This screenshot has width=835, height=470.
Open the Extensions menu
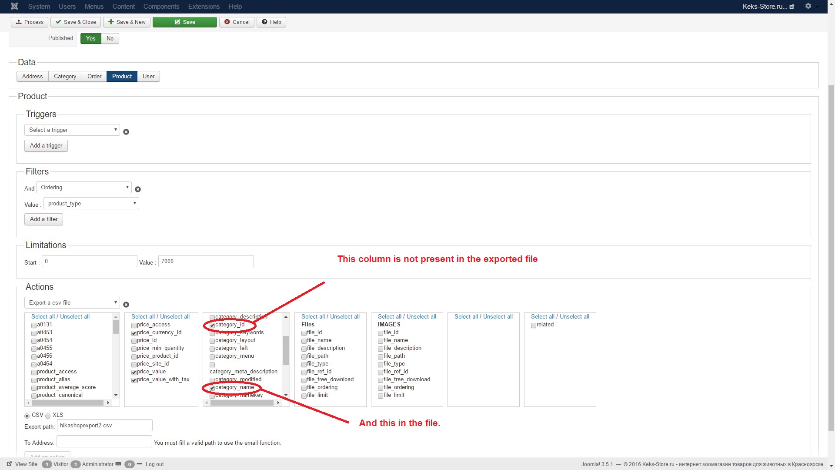(204, 7)
